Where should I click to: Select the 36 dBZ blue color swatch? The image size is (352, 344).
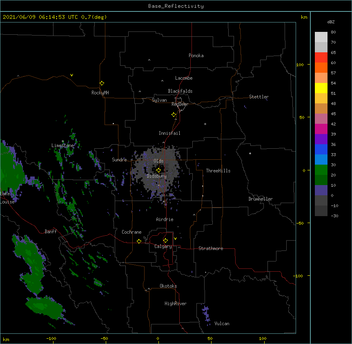(x=321, y=149)
